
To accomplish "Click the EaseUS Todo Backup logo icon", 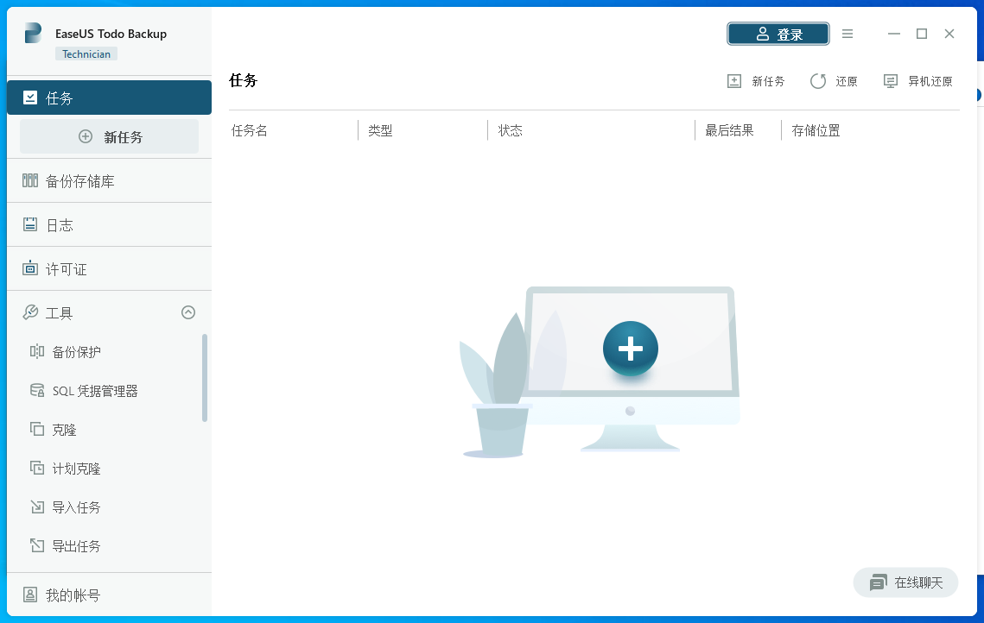I will coord(33,33).
